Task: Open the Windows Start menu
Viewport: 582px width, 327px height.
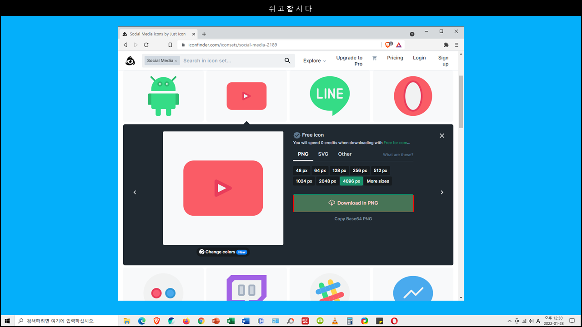Action: coord(7,321)
